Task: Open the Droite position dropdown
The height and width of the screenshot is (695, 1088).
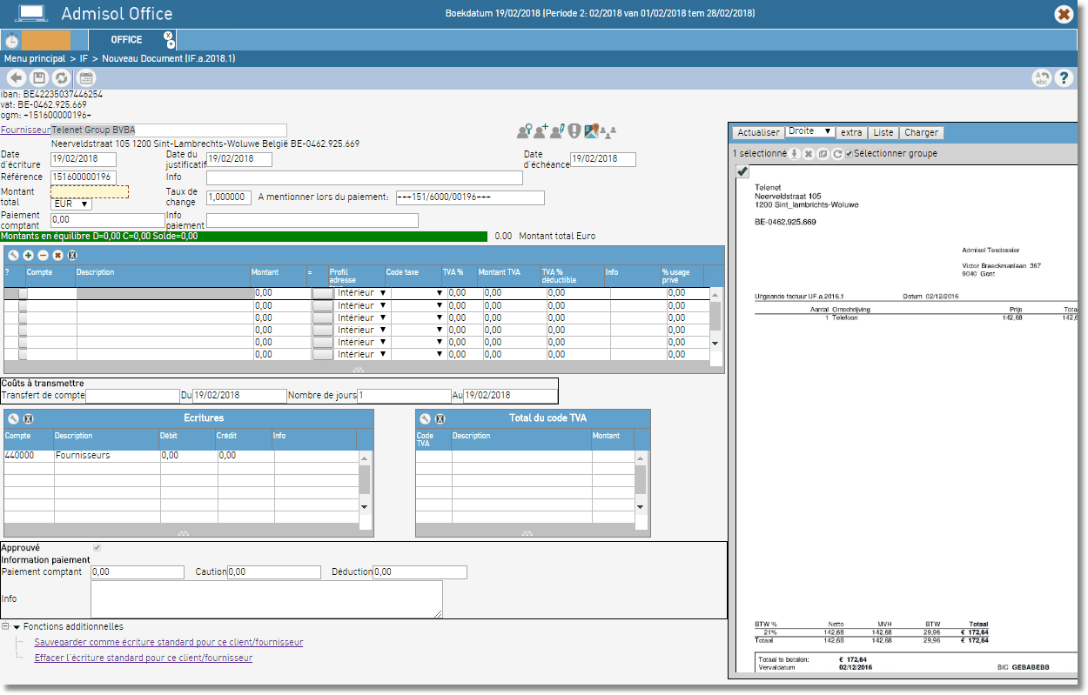Action: 809,131
